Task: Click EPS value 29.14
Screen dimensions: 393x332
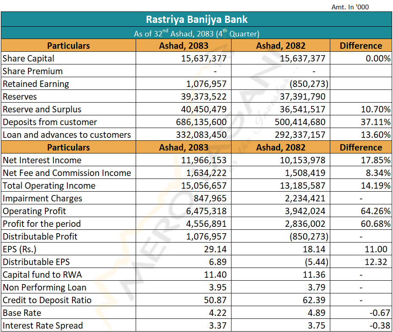Action: [215, 249]
